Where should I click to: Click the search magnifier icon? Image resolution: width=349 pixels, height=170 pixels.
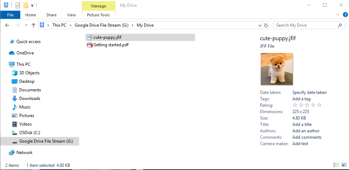[x=340, y=25]
